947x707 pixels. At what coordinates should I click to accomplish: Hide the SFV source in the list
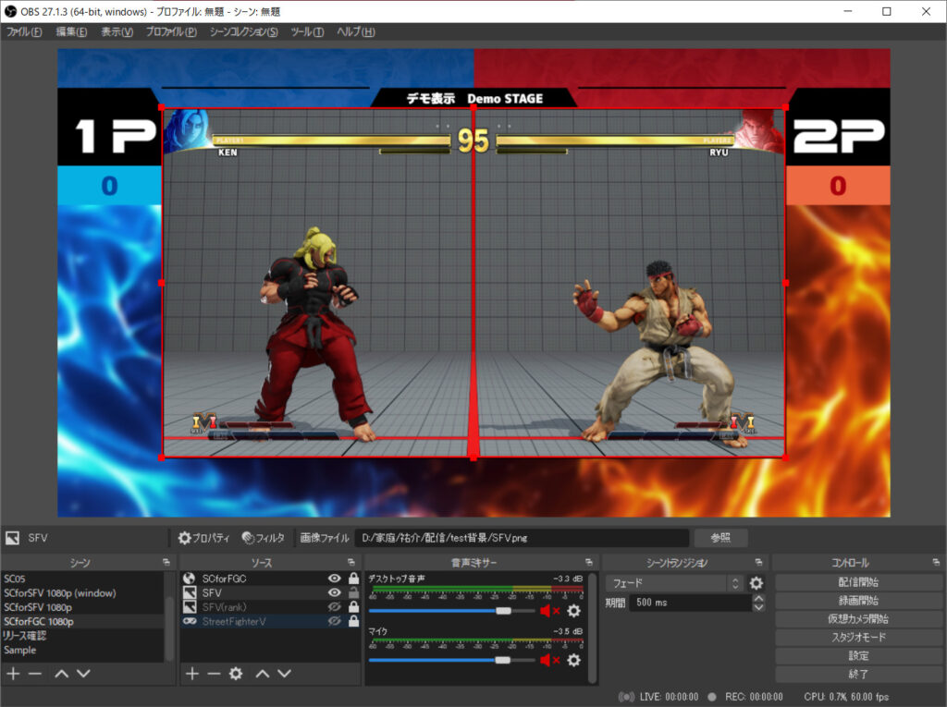(334, 593)
